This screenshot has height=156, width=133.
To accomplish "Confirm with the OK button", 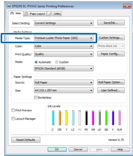I will click(x=57, y=149).
